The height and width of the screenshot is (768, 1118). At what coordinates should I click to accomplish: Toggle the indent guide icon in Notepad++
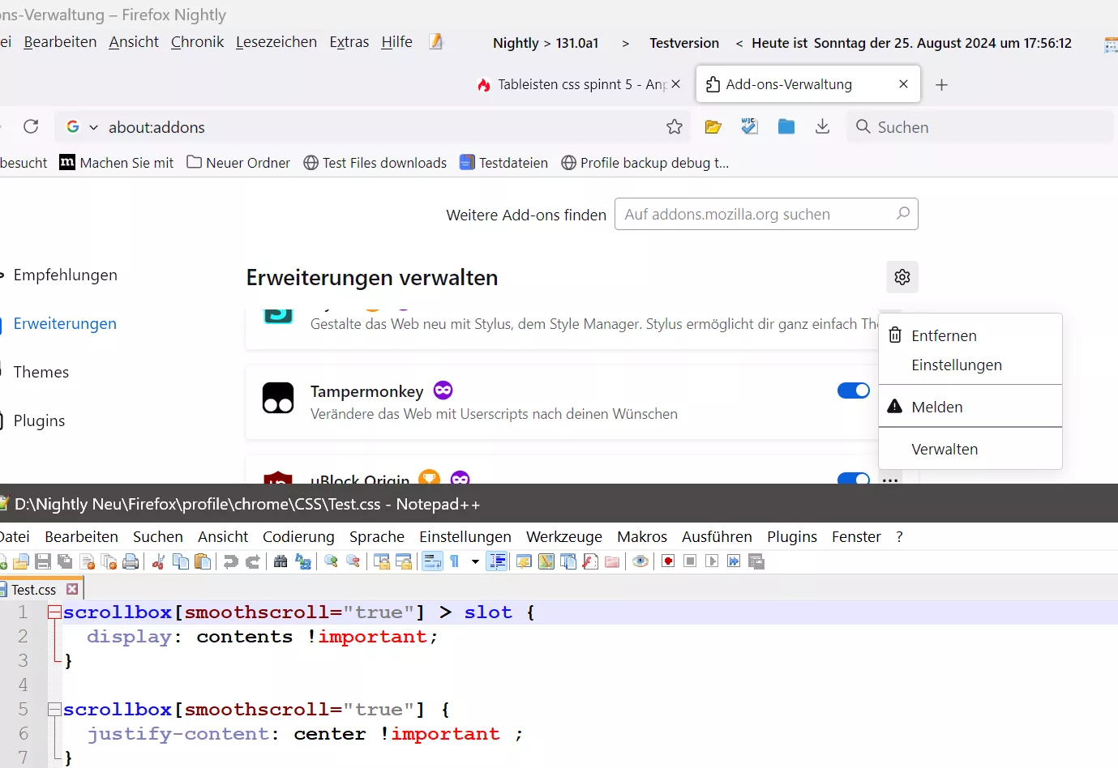tap(497, 561)
